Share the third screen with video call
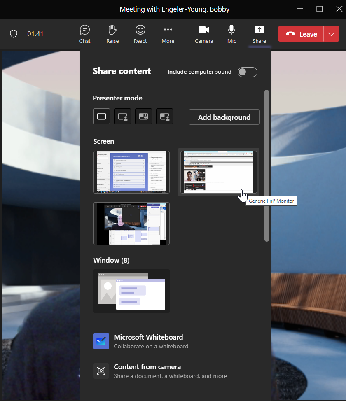Image resolution: width=346 pixels, height=401 pixels. point(131,224)
